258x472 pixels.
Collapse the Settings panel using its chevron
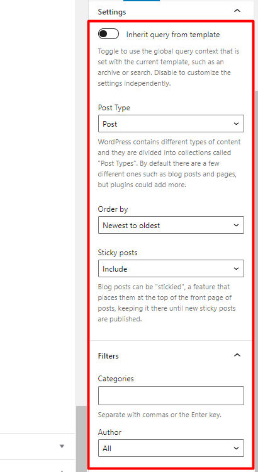237,11
